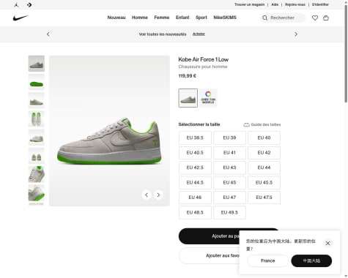Close the location popup
This screenshot has height=278, width=348.
(x=327, y=243)
